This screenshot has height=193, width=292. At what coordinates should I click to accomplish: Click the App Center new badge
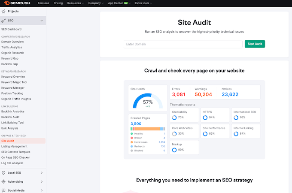click(x=126, y=3)
